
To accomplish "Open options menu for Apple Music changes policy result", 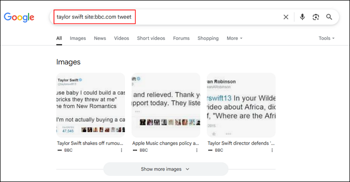I will pyautogui.click(x=196, y=150).
